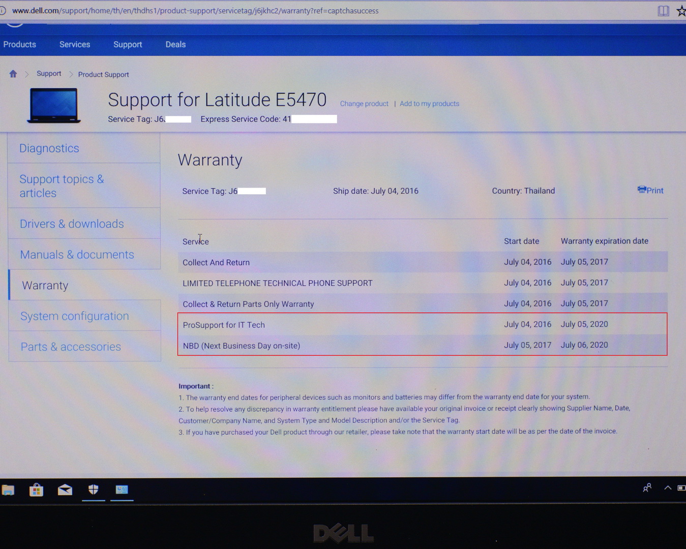Screen dimensions: 686x549
Task: Click the Country: Thailand text
Action: click(x=523, y=191)
